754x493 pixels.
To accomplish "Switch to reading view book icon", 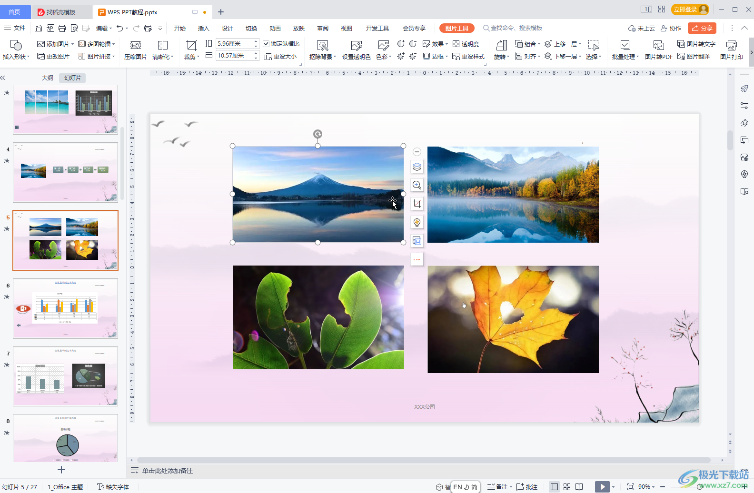I will 579,487.
